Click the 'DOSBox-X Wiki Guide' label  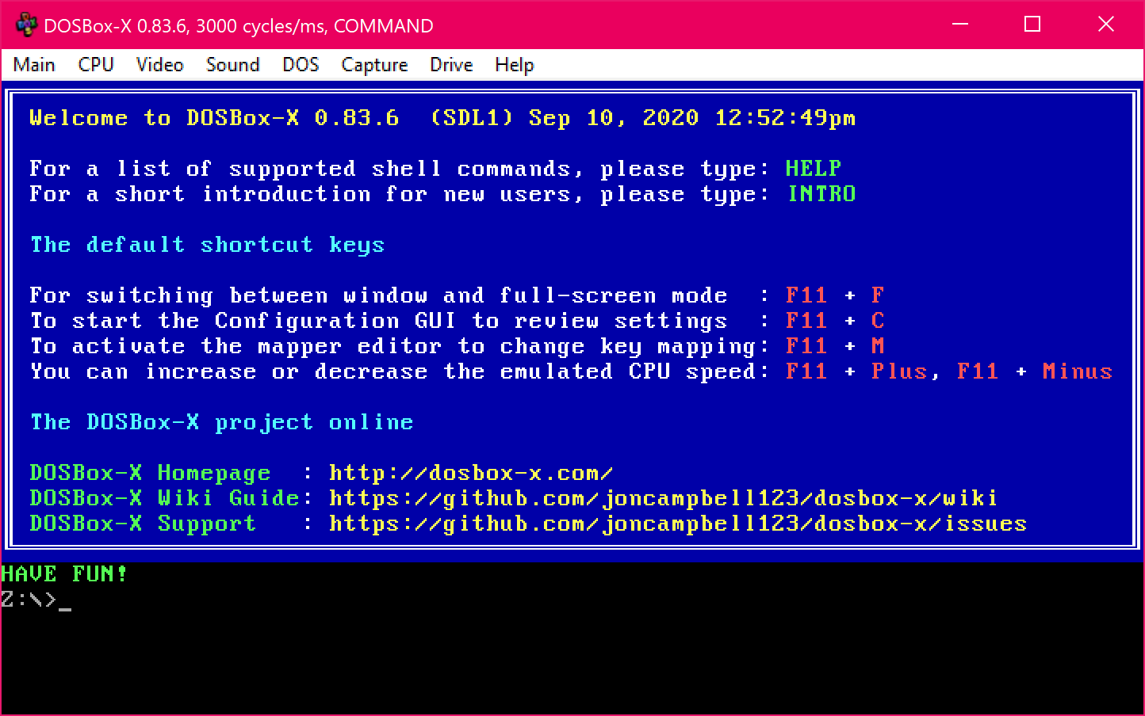coord(164,498)
